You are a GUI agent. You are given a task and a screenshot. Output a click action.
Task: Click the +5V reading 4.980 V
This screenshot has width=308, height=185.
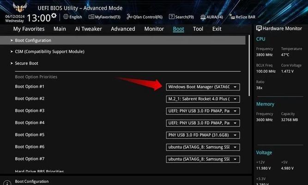[x=287, y=168]
